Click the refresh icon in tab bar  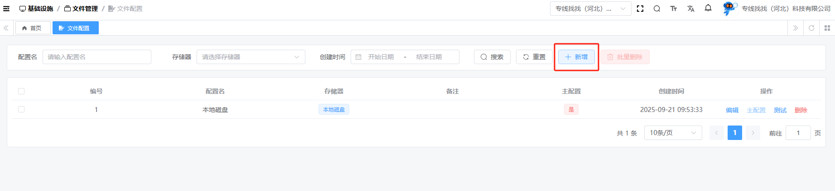pos(811,28)
